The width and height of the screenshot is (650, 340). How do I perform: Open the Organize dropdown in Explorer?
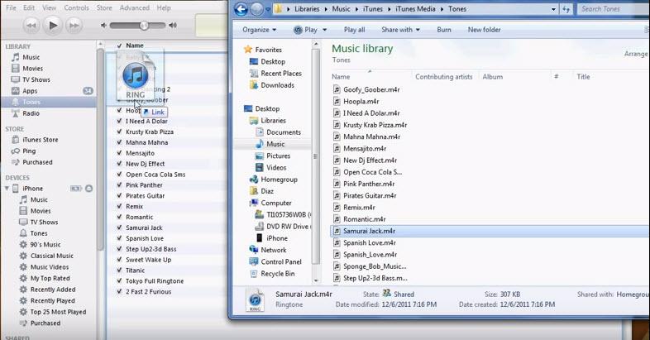[259, 30]
